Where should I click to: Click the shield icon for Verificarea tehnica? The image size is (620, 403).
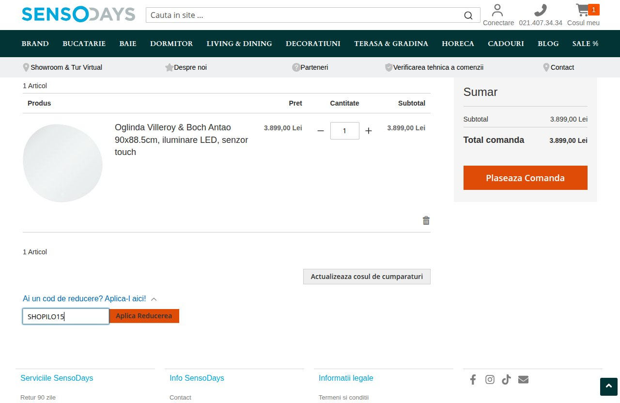tap(388, 67)
